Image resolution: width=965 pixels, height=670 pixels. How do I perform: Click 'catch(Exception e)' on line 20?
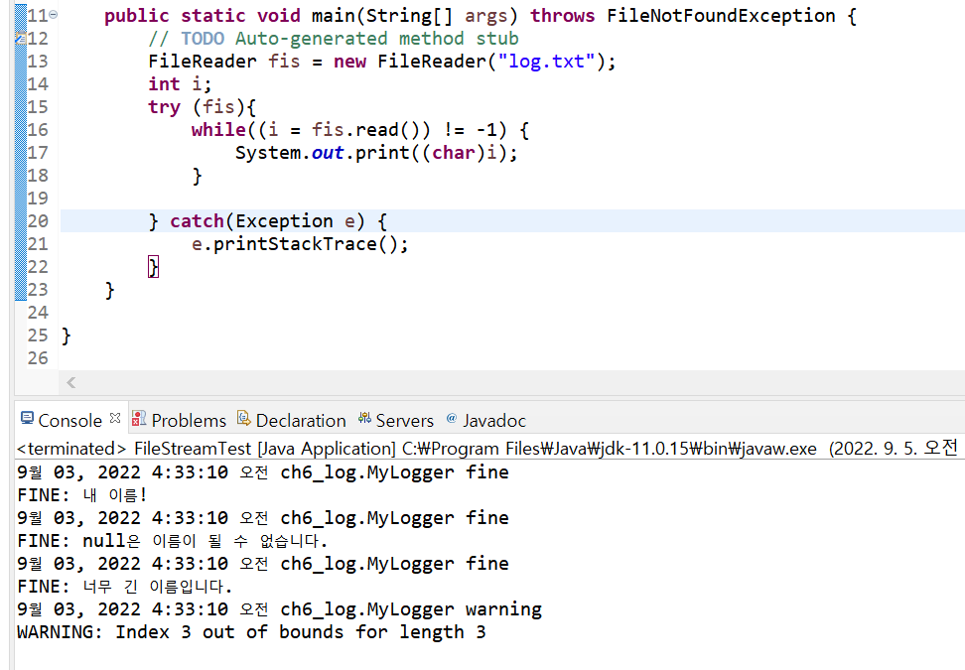point(267,221)
